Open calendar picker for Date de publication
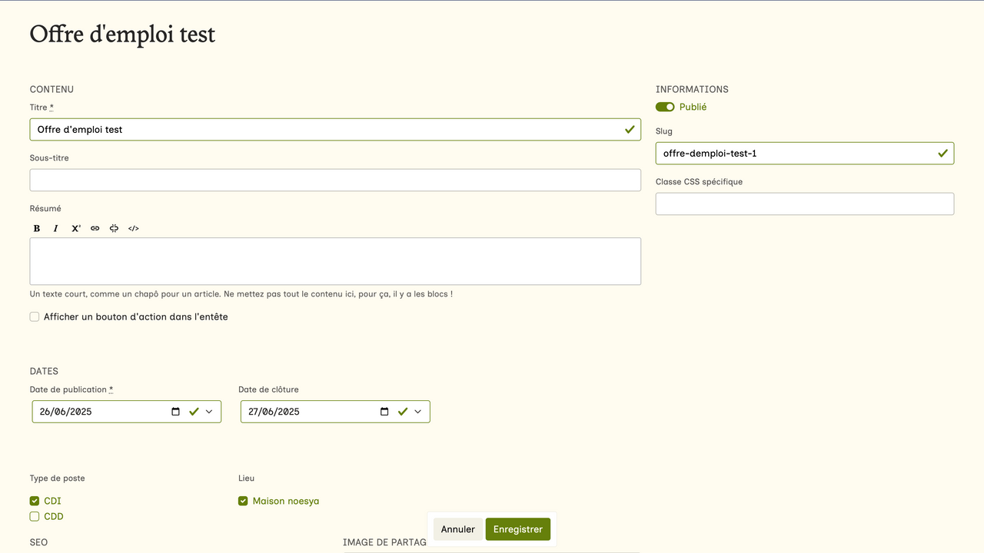The image size is (984, 553). [175, 412]
